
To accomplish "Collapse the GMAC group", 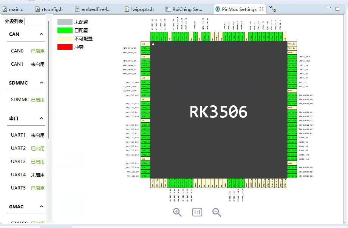I will click(42, 207).
